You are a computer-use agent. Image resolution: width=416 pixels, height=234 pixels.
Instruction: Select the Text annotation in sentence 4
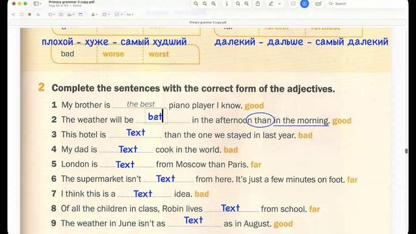pyautogui.click(x=127, y=149)
